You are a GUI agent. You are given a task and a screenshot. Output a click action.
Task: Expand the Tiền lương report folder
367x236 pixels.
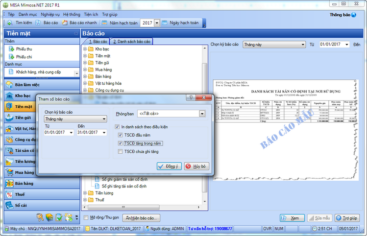[x=85, y=193]
